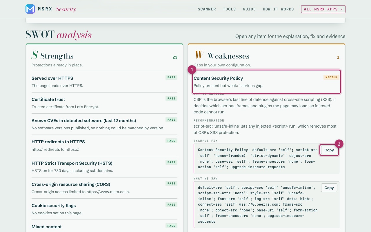This screenshot has width=371, height=232.
Task: Click the SWOT analysis heading
Action: pos(59,35)
